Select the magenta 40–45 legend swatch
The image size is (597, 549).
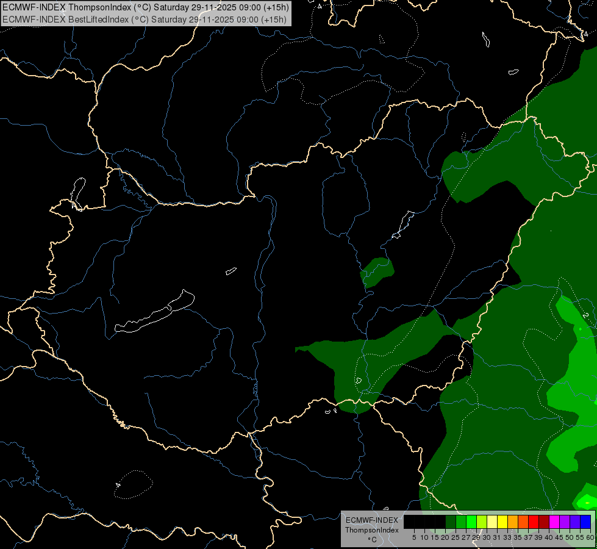[554, 522]
